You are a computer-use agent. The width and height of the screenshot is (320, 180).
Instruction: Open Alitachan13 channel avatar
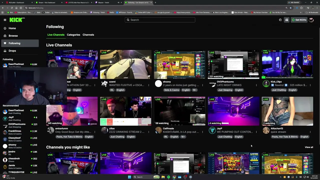pos(266,130)
